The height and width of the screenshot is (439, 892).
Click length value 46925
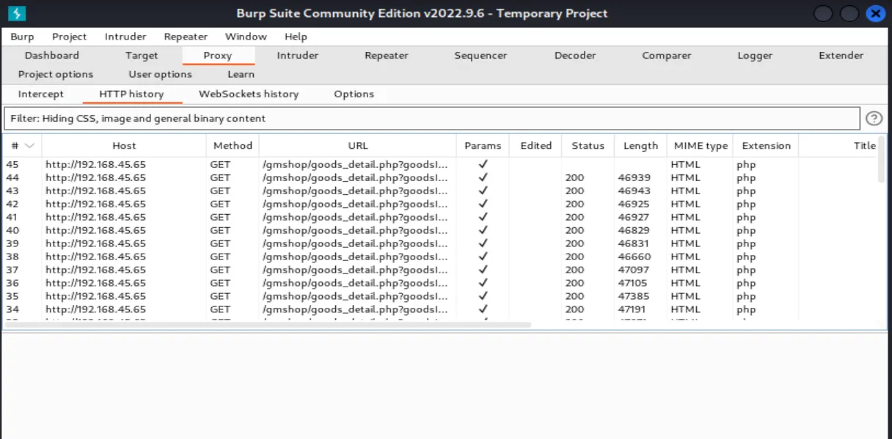pos(634,204)
